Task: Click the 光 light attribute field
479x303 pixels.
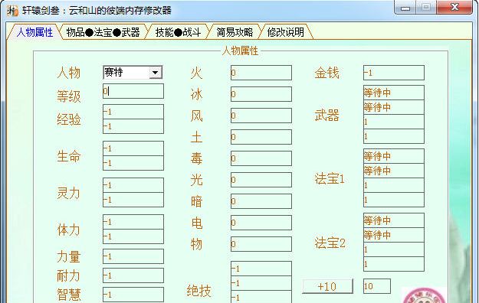Action: point(261,180)
